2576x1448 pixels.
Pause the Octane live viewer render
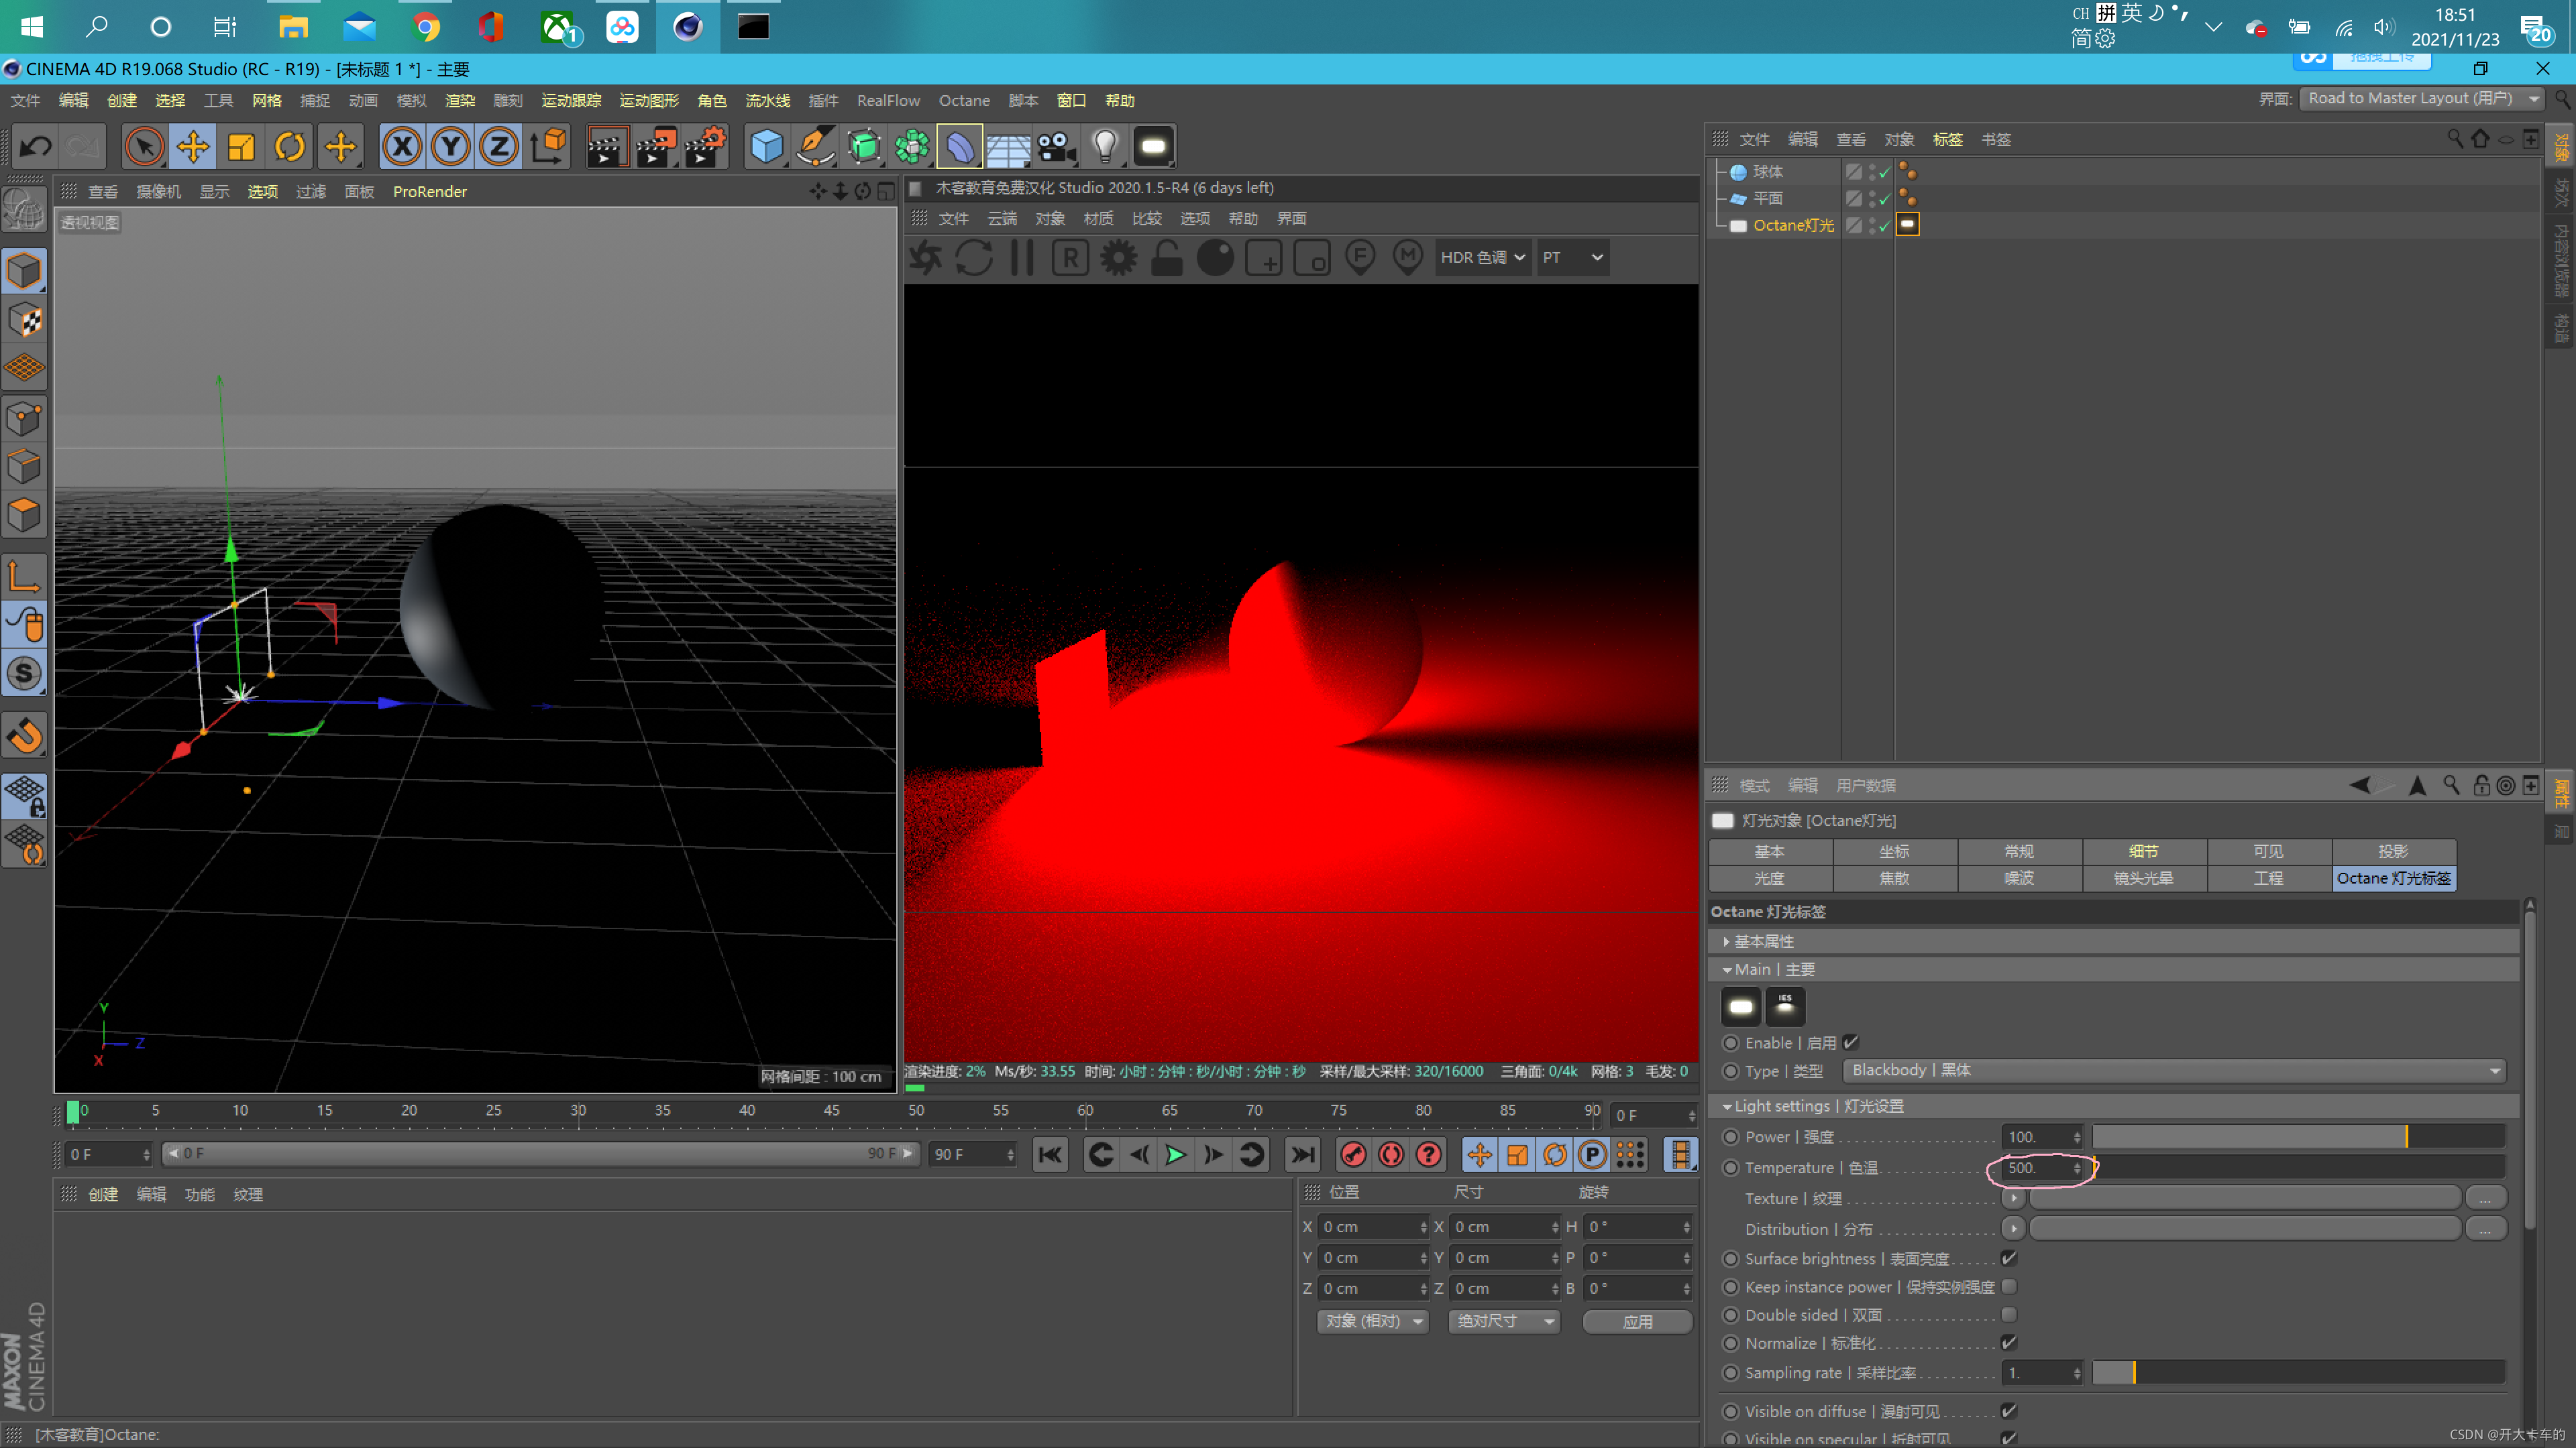[x=1022, y=258]
